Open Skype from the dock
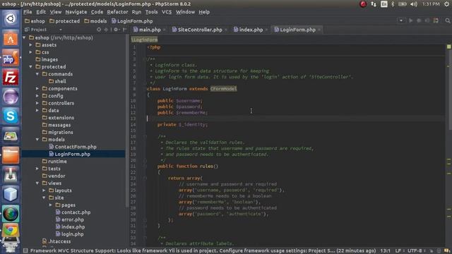Viewport: 452px width, 254px height. (11, 116)
